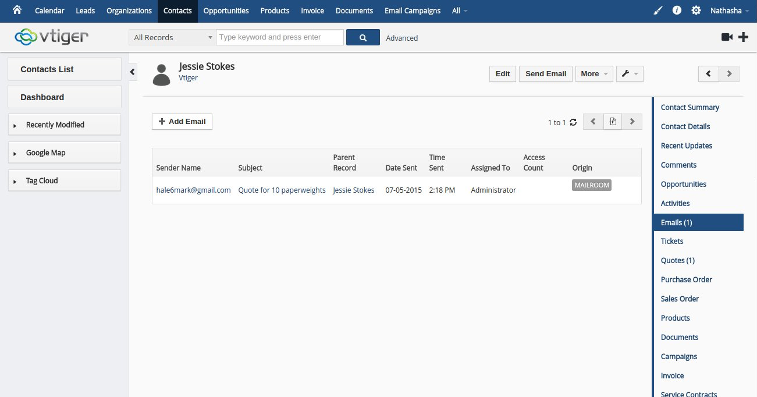The height and width of the screenshot is (397, 757).
Task: Open theme paintbrush icon in top bar
Action: [658, 10]
